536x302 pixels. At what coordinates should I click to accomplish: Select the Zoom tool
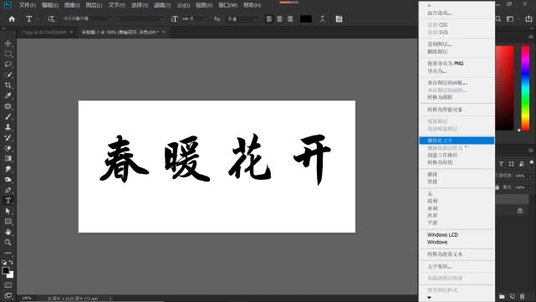tap(8, 243)
